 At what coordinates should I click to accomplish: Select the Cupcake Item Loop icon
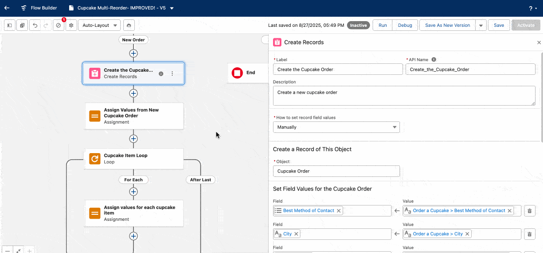click(95, 158)
